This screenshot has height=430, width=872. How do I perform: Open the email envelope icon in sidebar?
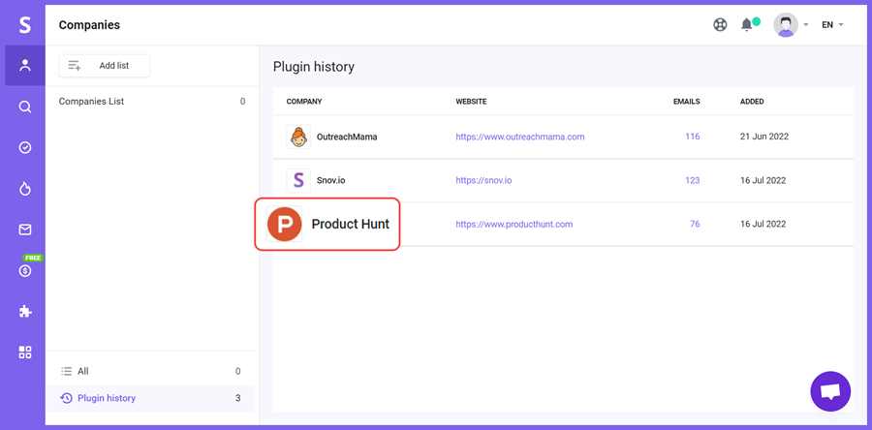25,230
